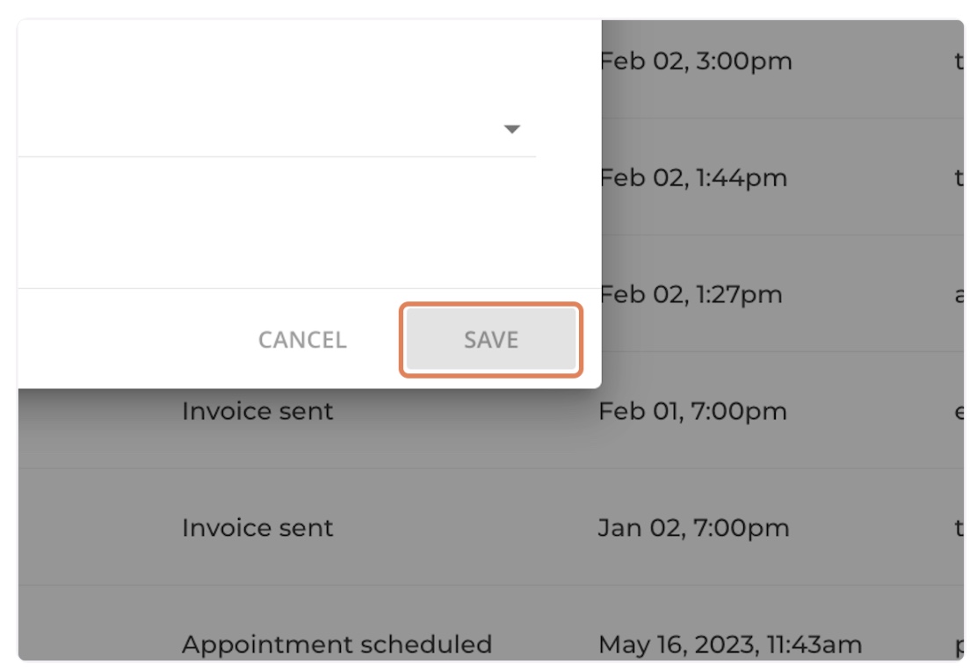
Task: Open the Appointment scheduled entry
Action: coord(337,644)
